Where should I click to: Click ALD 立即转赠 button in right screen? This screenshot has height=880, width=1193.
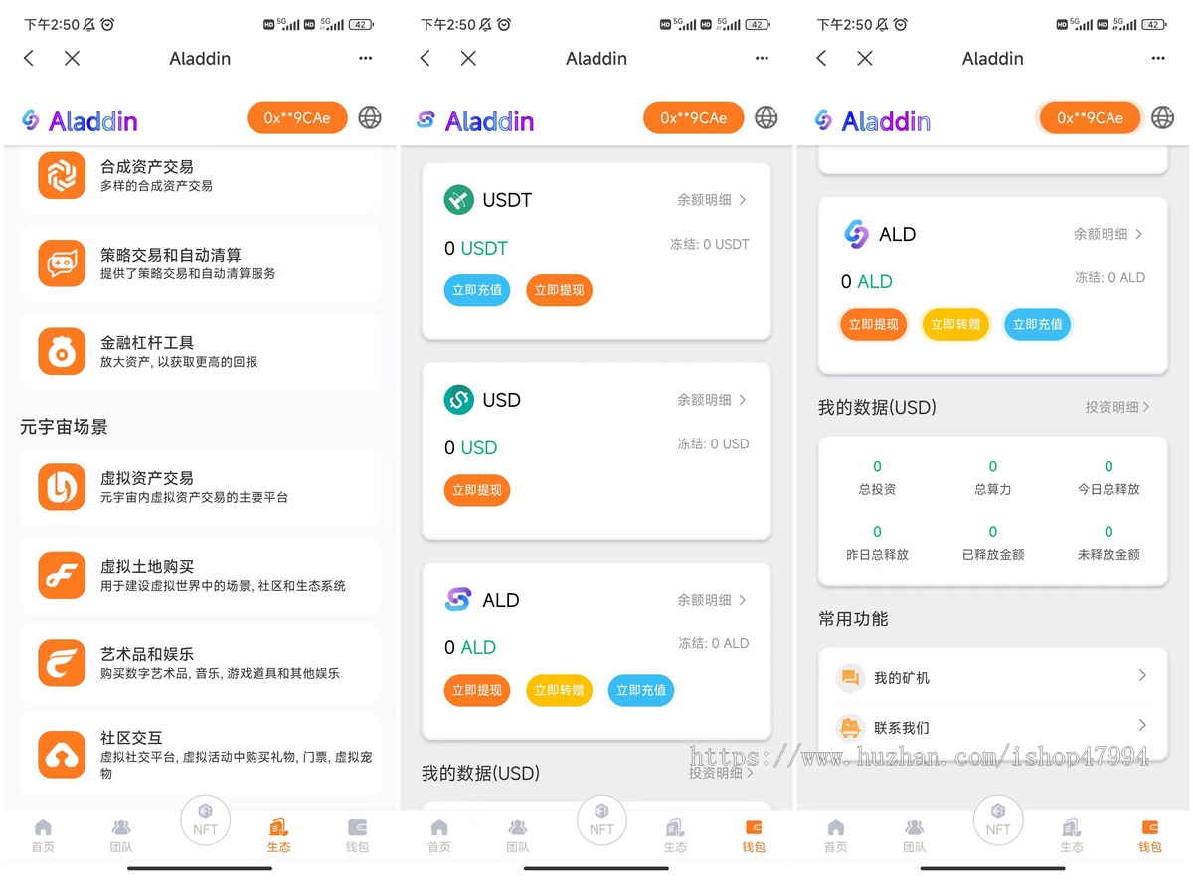click(955, 324)
